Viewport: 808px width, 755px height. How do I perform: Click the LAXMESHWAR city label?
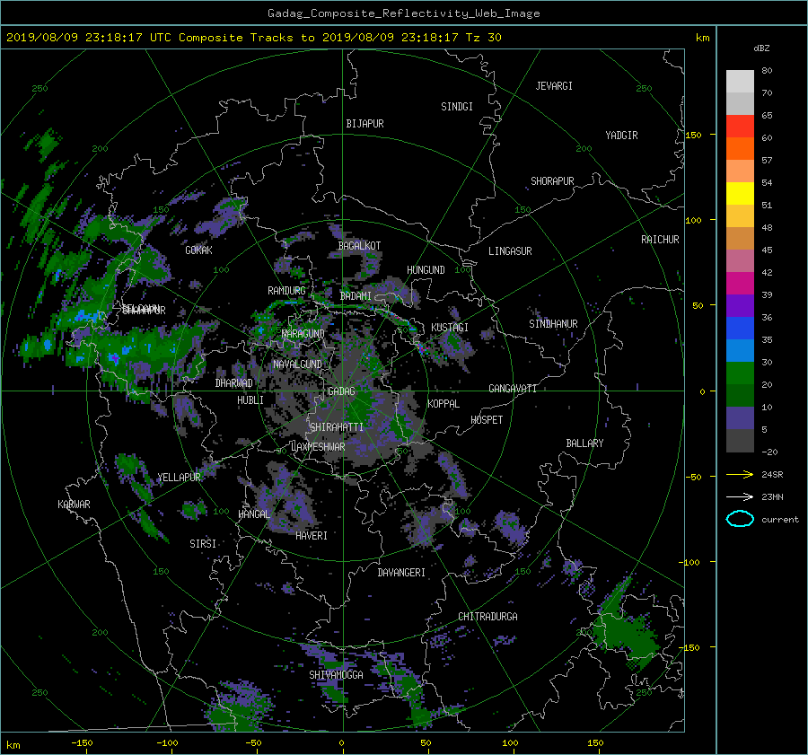pos(318,447)
